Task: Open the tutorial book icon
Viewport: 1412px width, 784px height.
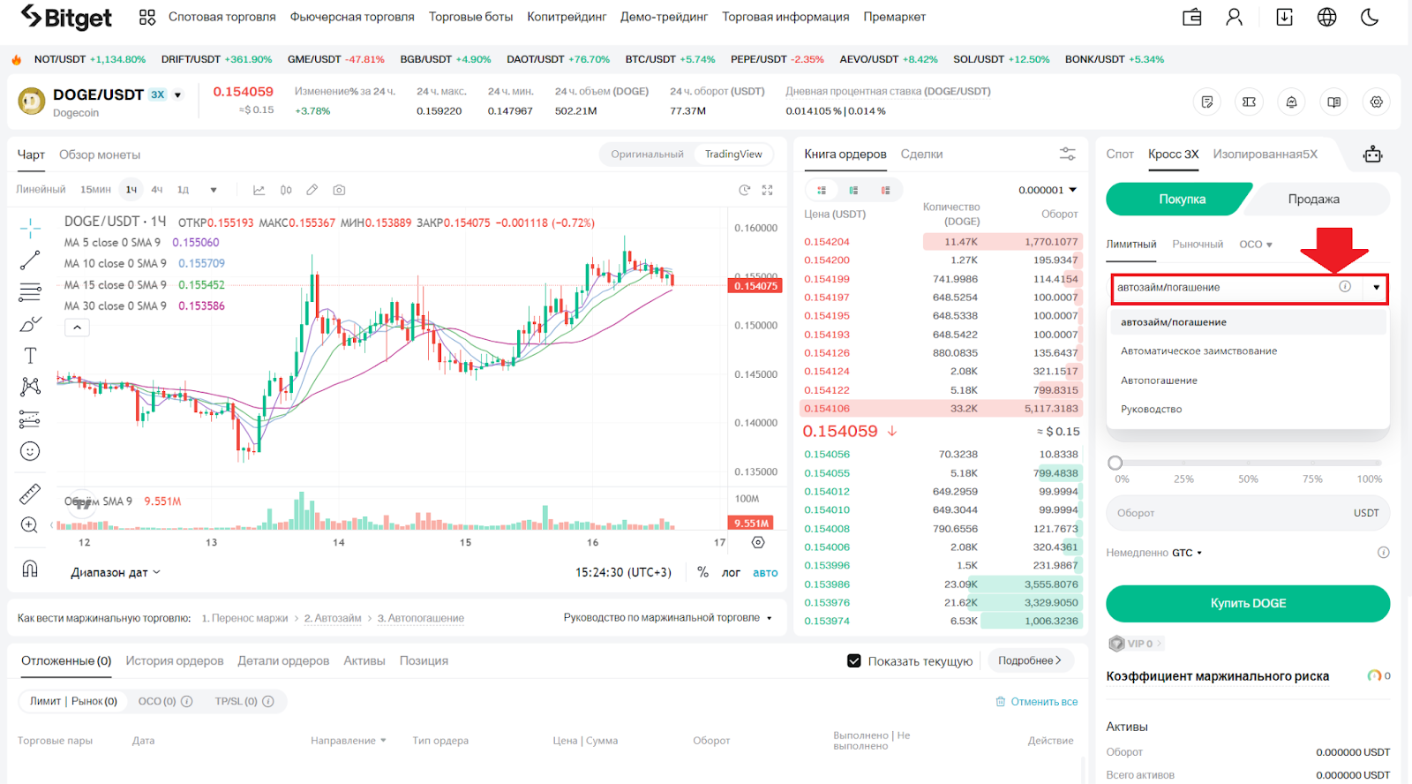Action: [1333, 102]
